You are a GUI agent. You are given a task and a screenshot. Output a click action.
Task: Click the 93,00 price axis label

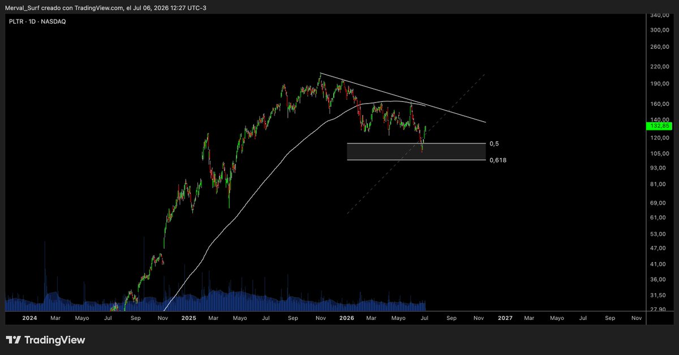coord(658,168)
